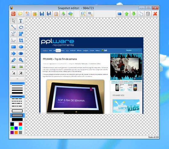The height and width of the screenshot is (149, 169).
Task: Select the solid black fill style
Action: pyautogui.click(x=17, y=119)
